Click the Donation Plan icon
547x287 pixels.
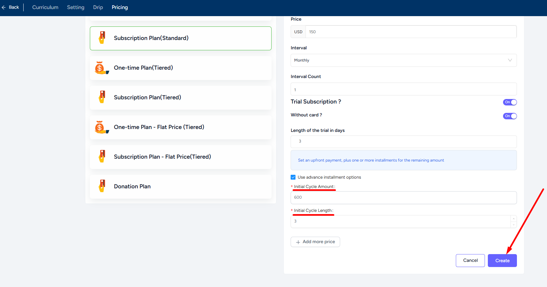102,186
